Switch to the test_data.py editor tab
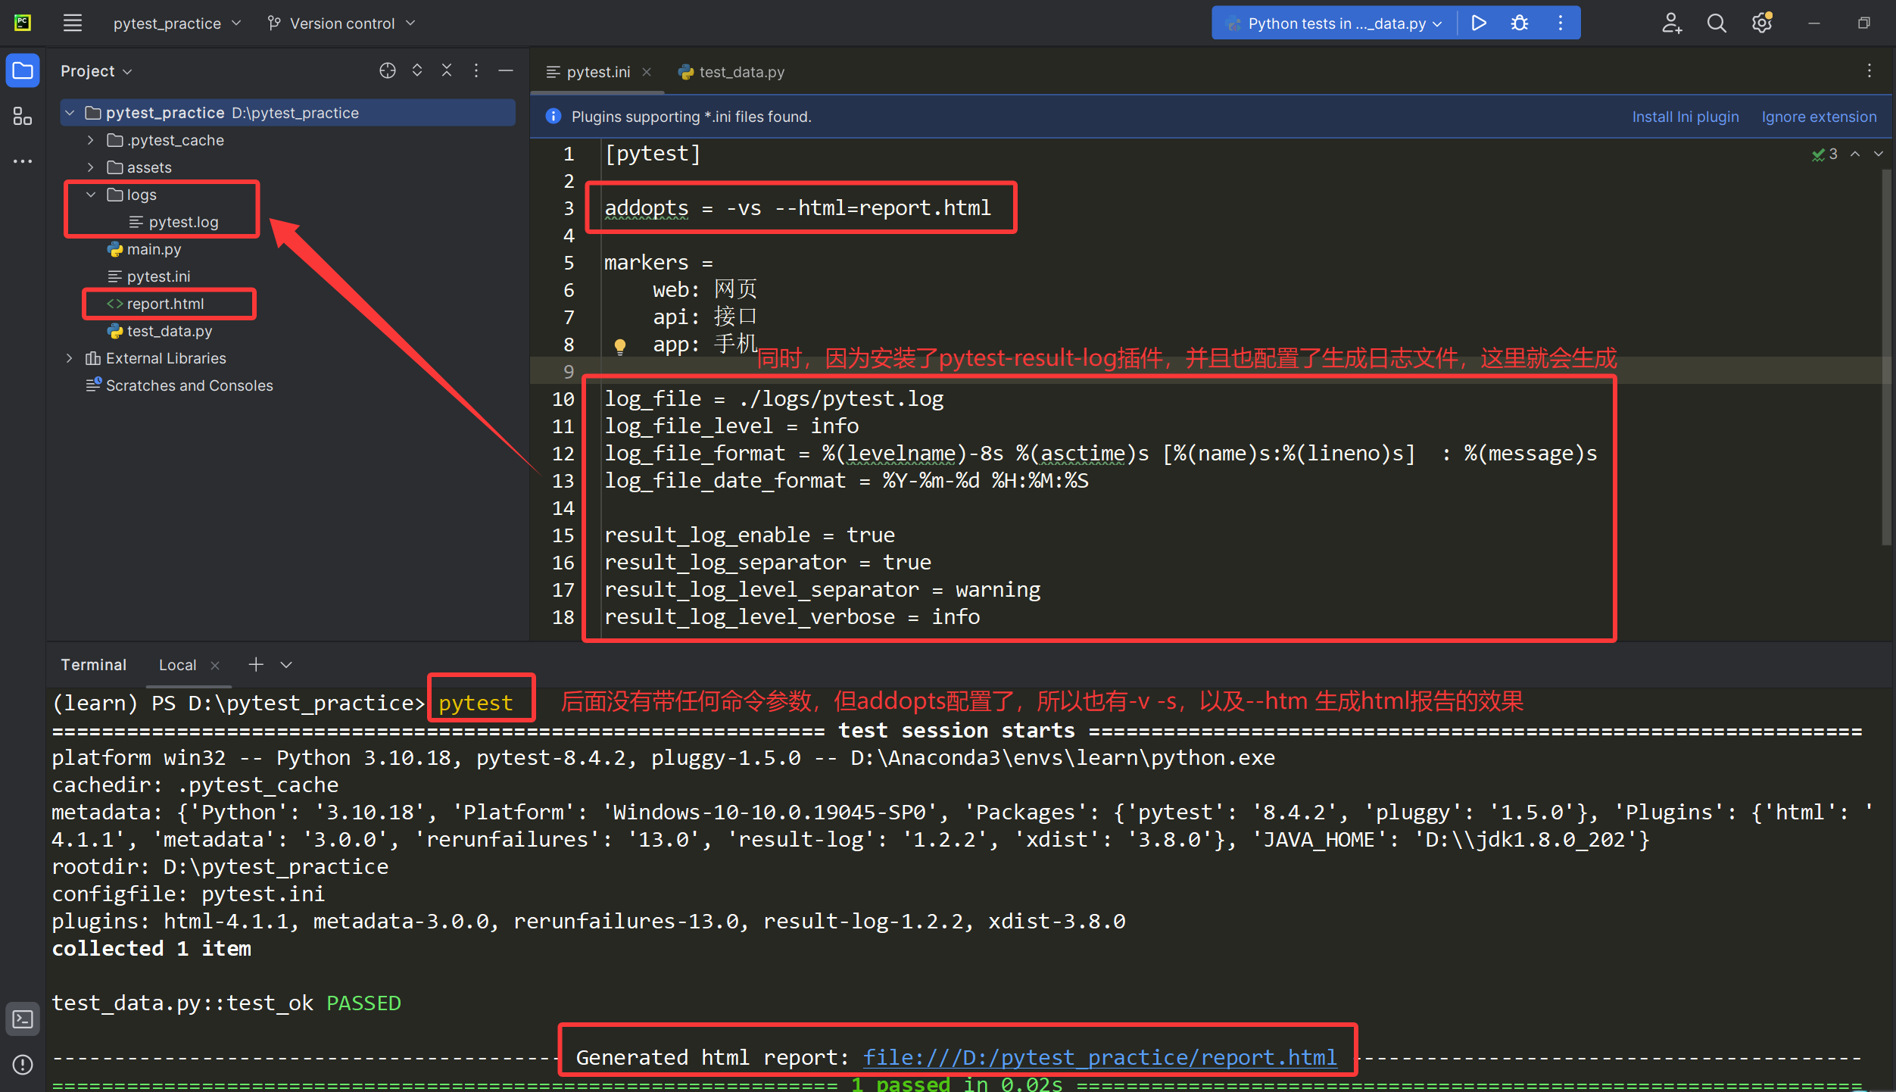Viewport: 1896px width, 1092px height. coord(731,72)
